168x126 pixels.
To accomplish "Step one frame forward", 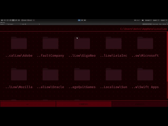I will coord(85,20).
